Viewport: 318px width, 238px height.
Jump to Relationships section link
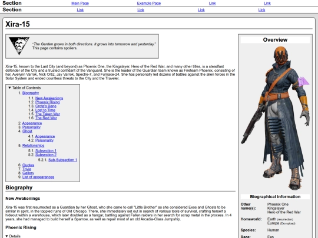[33, 146]
